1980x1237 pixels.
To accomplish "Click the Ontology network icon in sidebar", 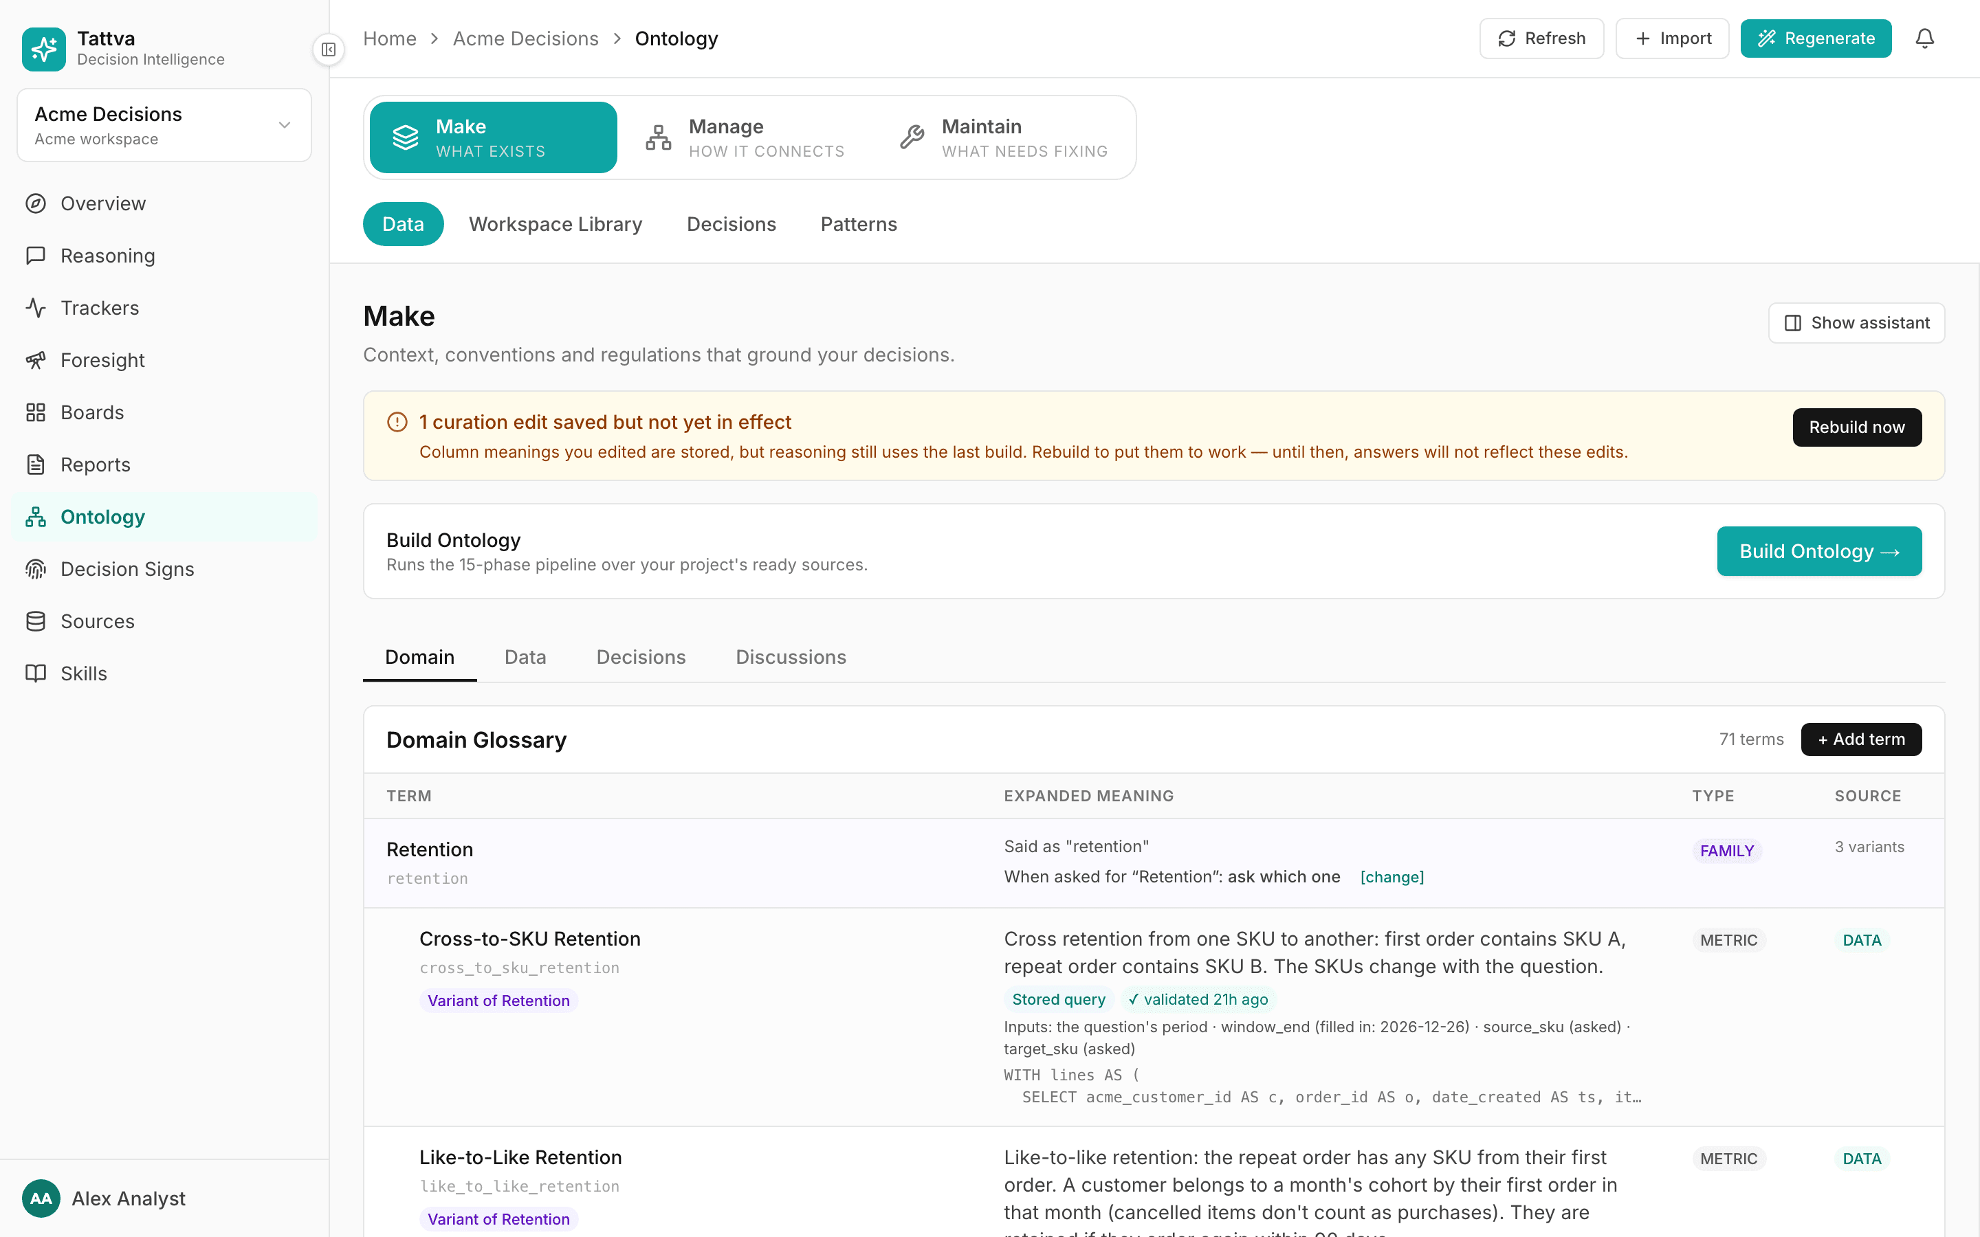I will [35, 517].
